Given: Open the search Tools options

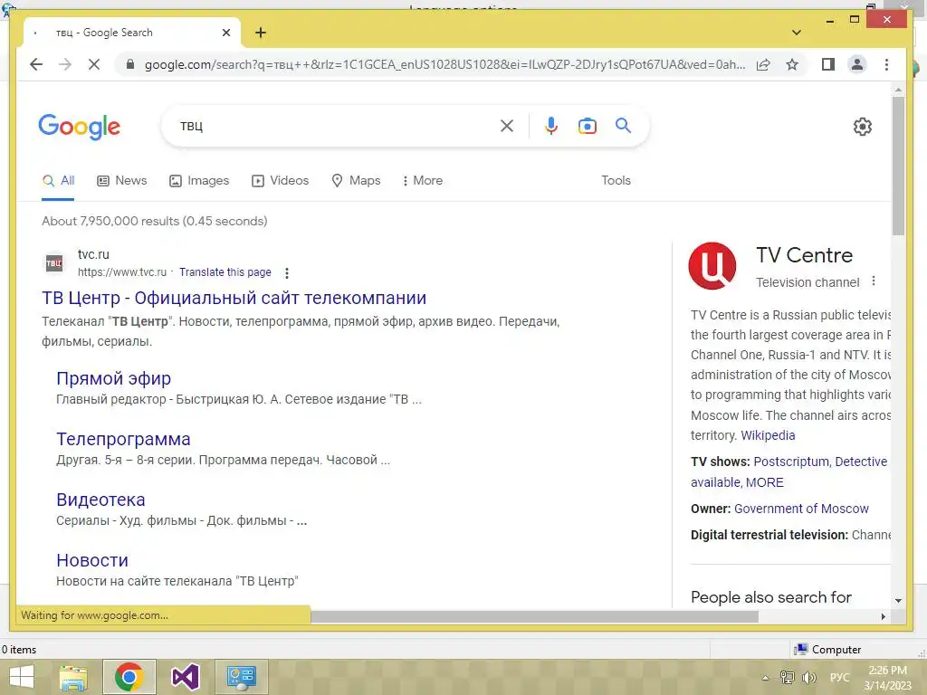Looking at the screenshot, I should [616, 181].
